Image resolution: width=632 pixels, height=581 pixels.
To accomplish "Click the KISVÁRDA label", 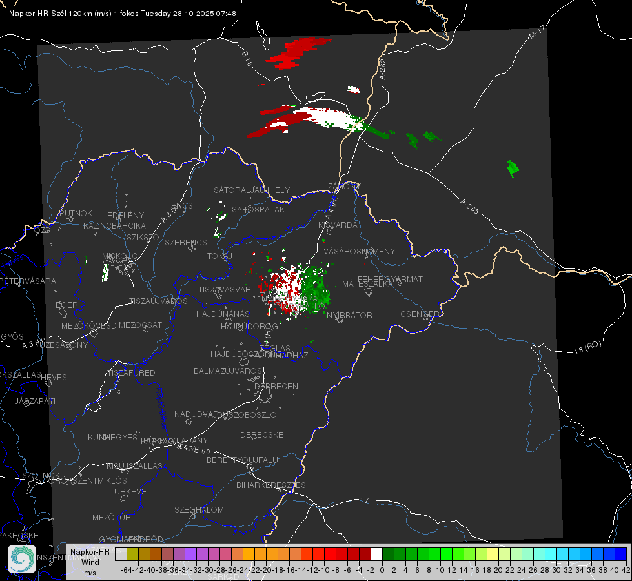I will (338, 225).
